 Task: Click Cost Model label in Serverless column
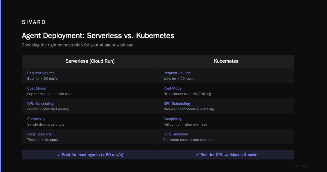pyautogui.click(x=37, y=88)
